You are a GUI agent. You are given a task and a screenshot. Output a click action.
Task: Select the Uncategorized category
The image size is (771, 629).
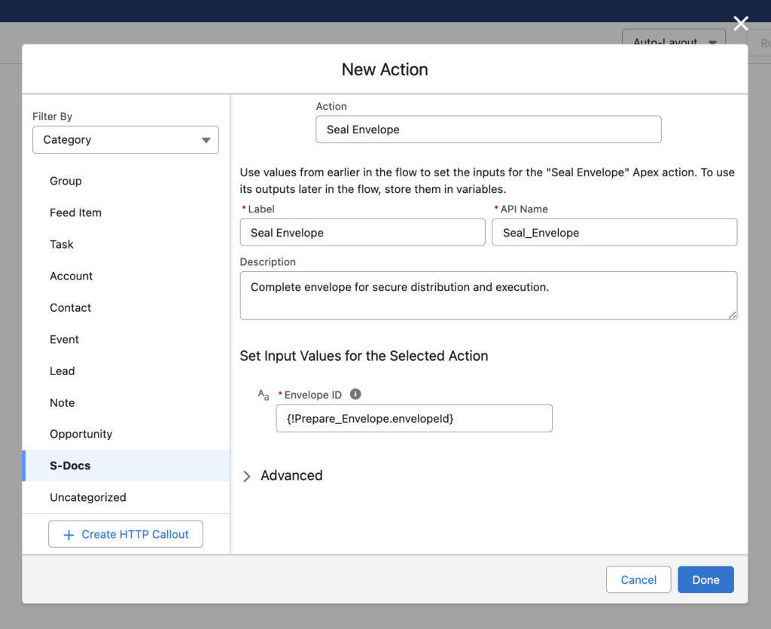(87, 497)
